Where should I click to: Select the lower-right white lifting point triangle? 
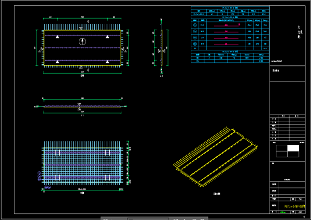click(107, 62)
